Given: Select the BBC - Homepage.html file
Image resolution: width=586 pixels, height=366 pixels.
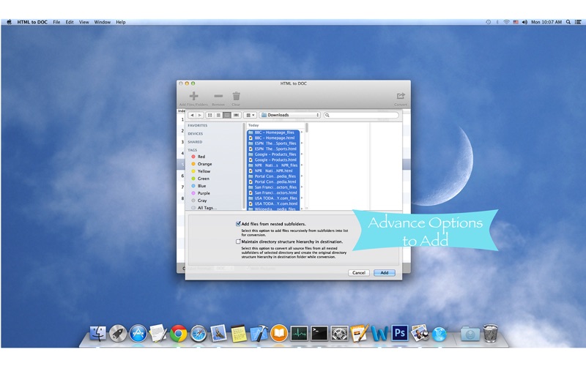Looking at the screenshot, I should pos(273,138).
